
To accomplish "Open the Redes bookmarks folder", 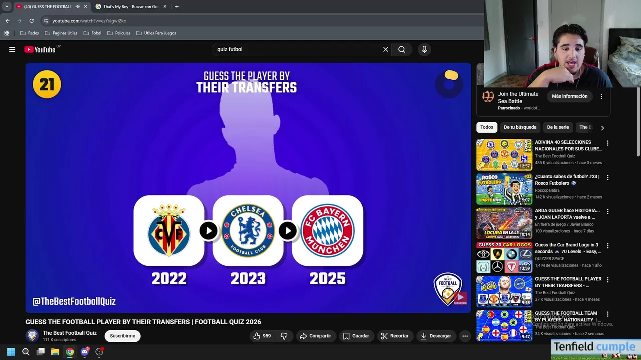I will coord(29,33).
